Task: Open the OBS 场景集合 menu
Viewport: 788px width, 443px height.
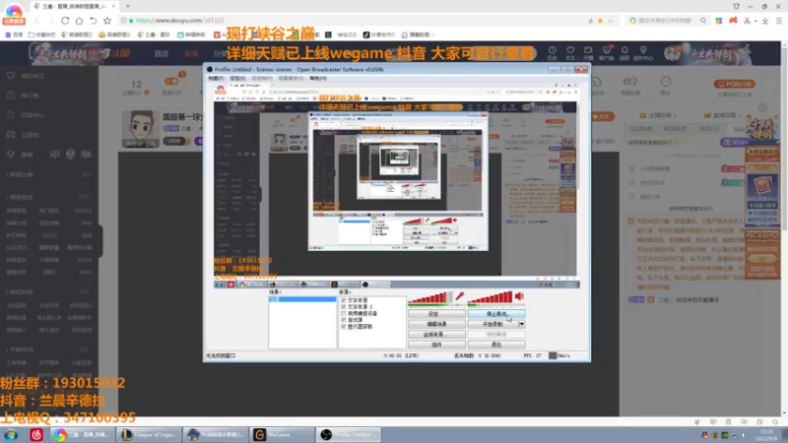Action: click(x=291, y=79)
